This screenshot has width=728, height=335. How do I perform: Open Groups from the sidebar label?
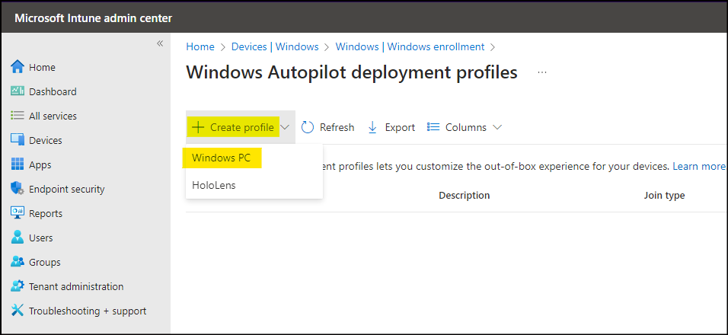click(x=45, y=262)
